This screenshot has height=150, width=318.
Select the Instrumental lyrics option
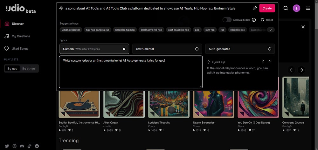(x=167, y=49)
